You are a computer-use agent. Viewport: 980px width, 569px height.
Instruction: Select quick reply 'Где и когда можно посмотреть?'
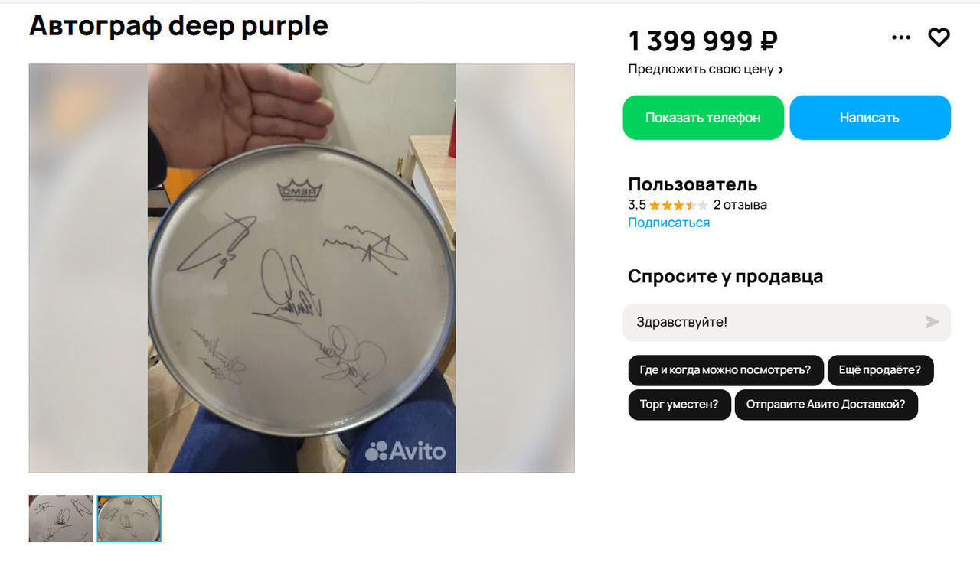tap(725, 370)
